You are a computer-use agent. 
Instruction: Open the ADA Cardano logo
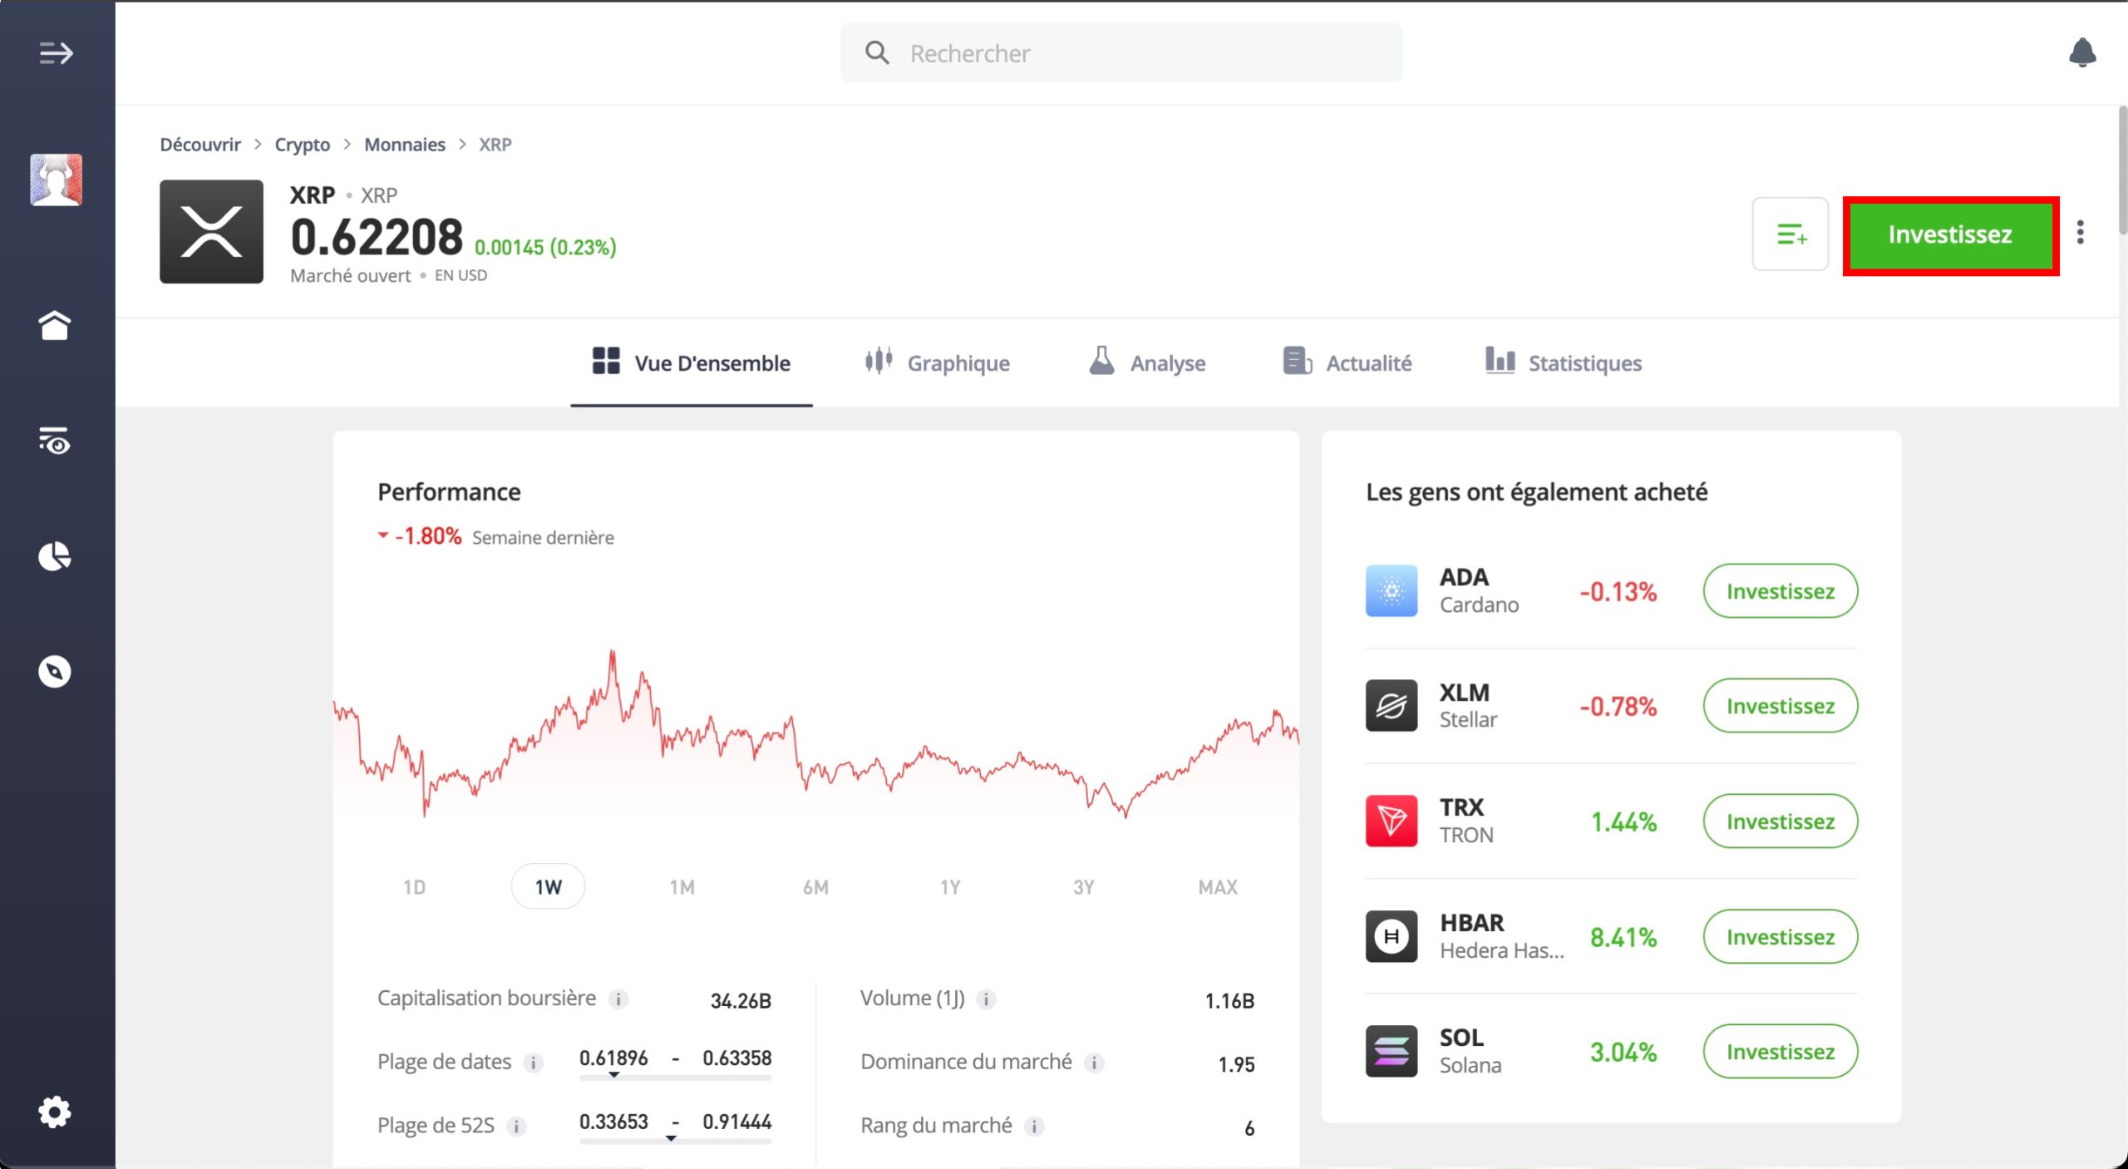point(1391,590)
